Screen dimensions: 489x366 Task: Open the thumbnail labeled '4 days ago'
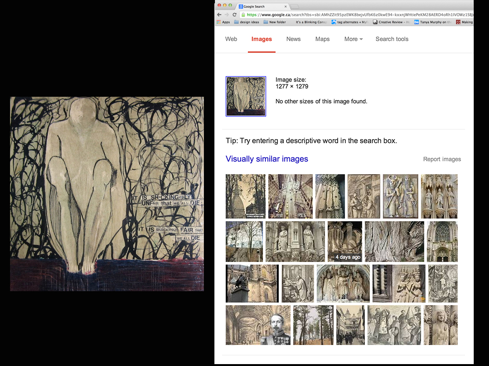click(344, 242)
